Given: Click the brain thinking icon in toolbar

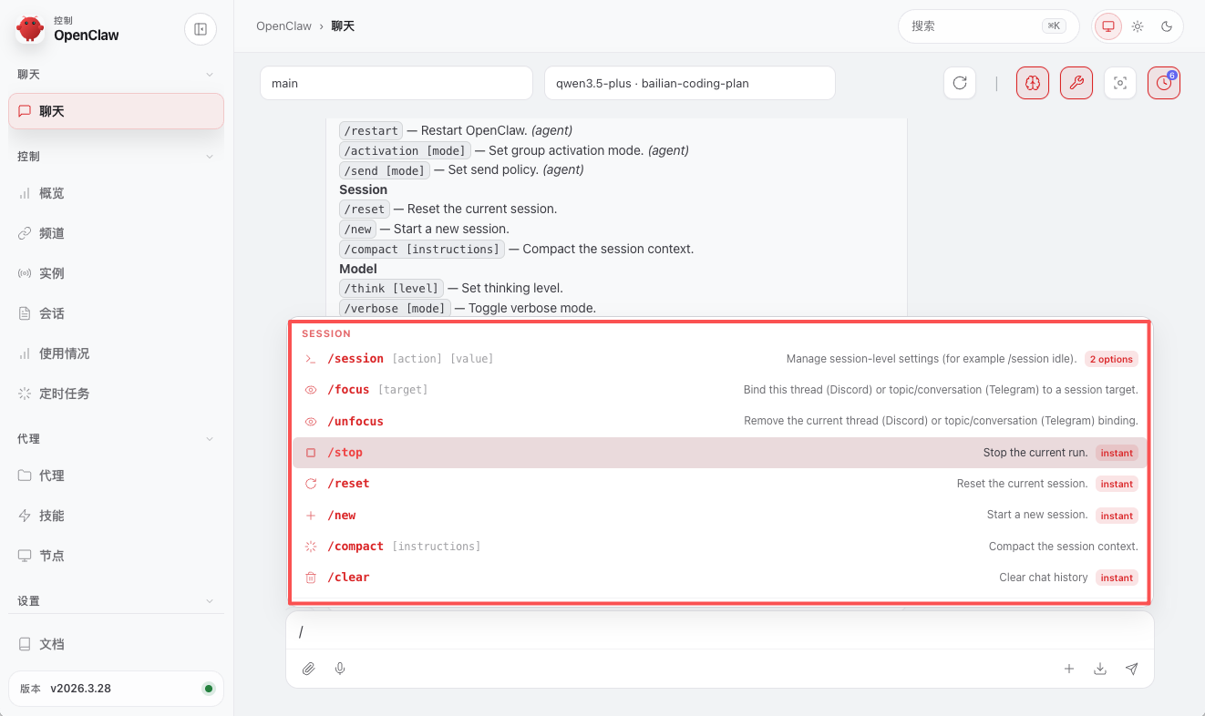Looking at the screenshot, I should coord(1033,83).
